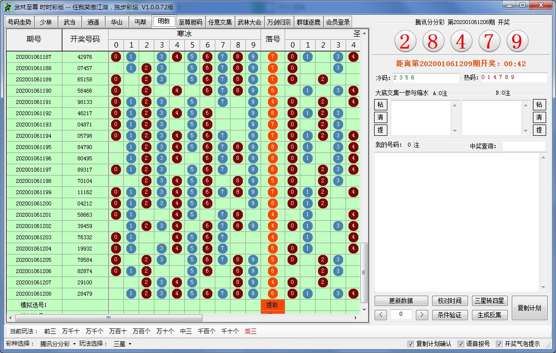Click the next arrow button beside counter
This screenshot has width=556, height=353.
tap(422, 315)
